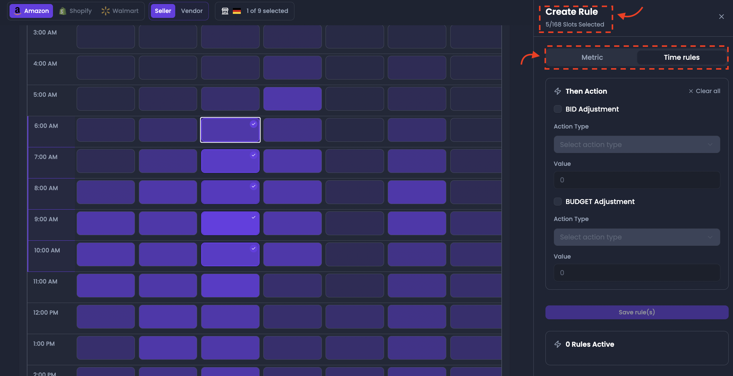The image size is (733, 376).
Task: Click the 12:00 PM time label
Action: (46, 313)
